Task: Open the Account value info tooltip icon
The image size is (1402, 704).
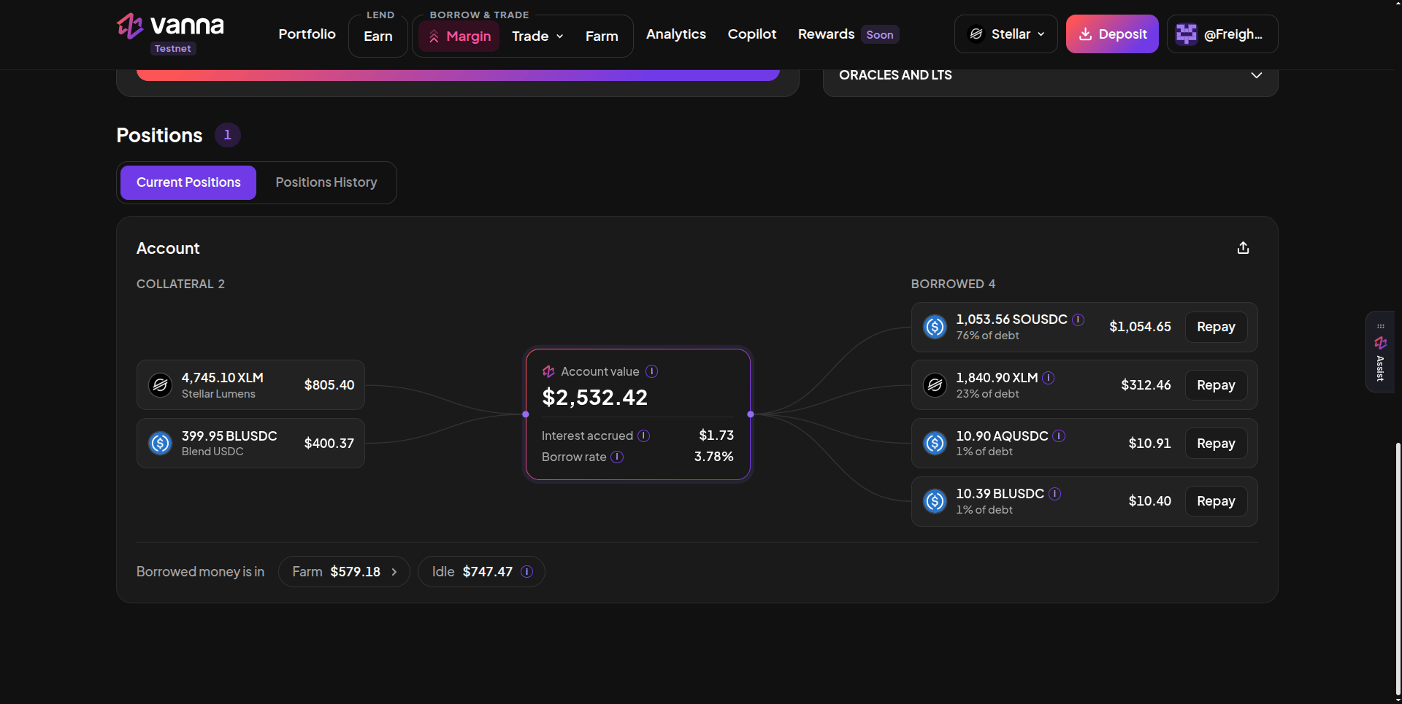Action: coord(652,371)
